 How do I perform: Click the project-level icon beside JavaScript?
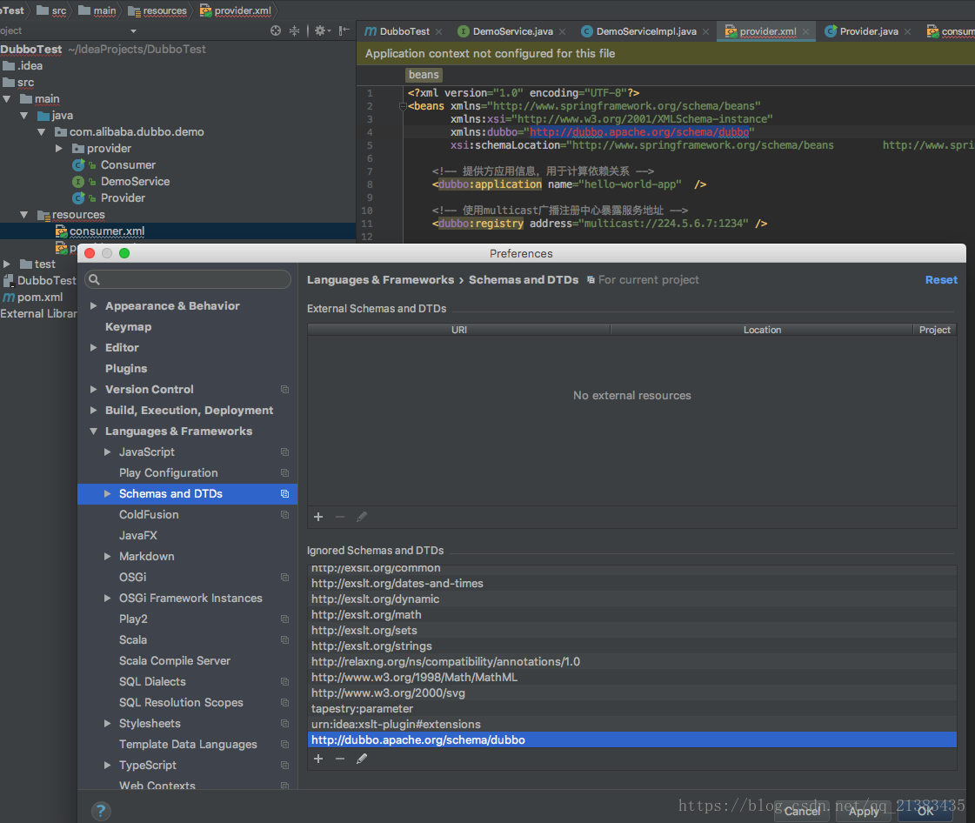[284, 452]
